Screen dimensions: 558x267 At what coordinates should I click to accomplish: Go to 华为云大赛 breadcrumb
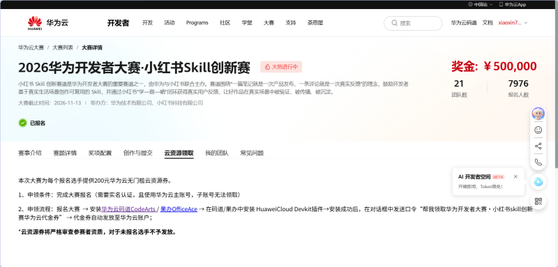coord(31,47)
